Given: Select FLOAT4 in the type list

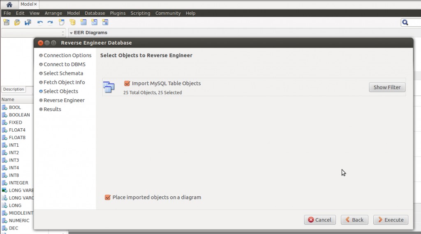Looking at the screenshot, I should tap(17, 130).
